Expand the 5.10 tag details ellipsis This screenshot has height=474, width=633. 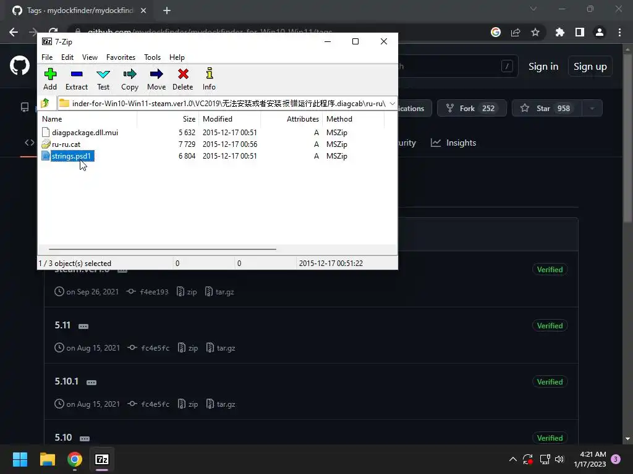point(85,439)
